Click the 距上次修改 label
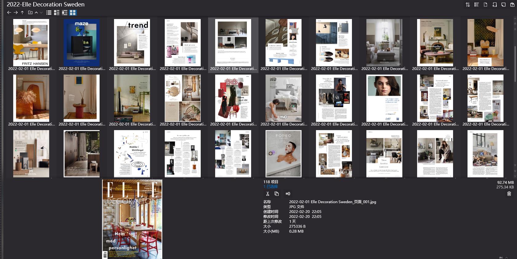The width and height of the screenshot is (517, 259). (273, 221)
